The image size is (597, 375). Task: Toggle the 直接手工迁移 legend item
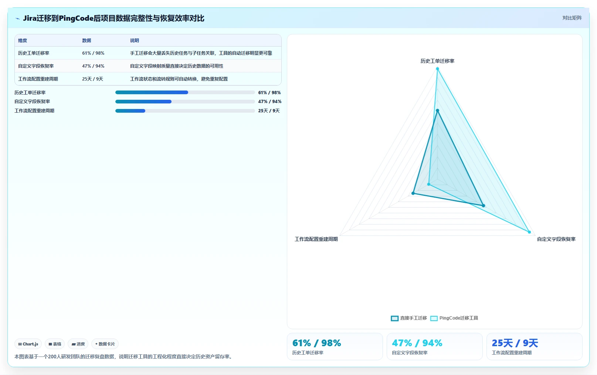[409, 318]
